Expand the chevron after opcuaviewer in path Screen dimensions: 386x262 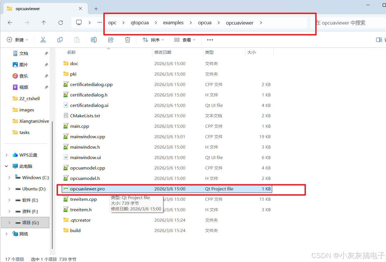tap(261, 23)
